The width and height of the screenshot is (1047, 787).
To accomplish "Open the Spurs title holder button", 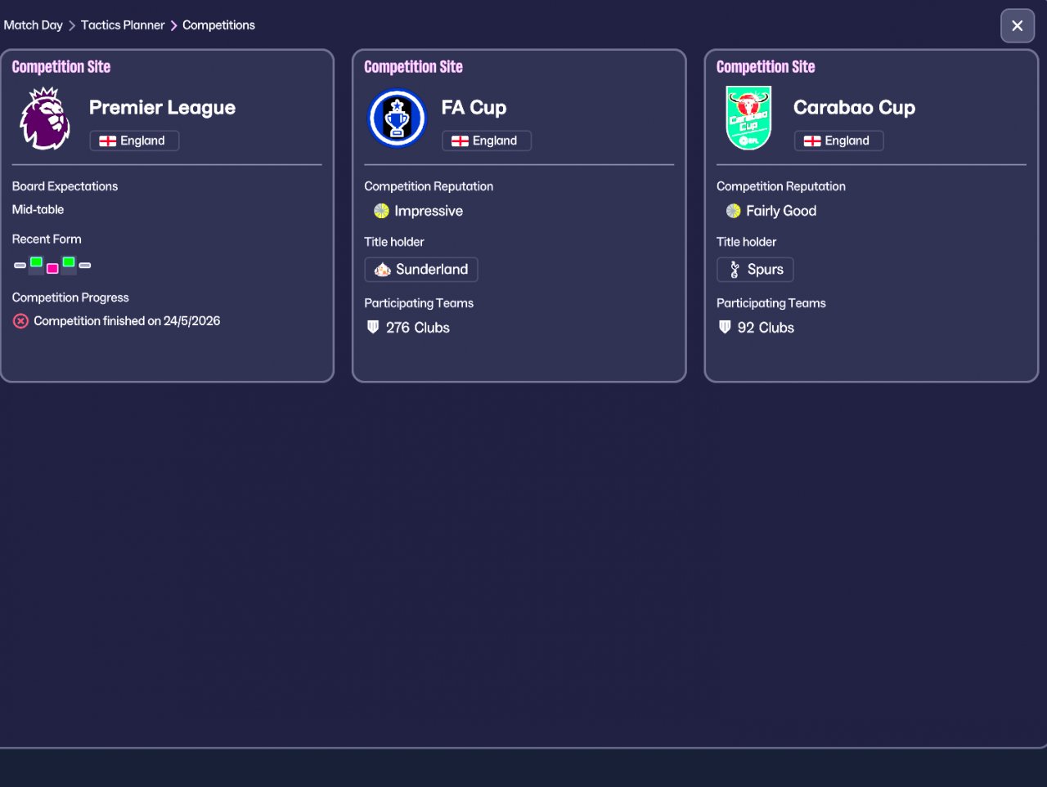I will (x=755, y=270).
